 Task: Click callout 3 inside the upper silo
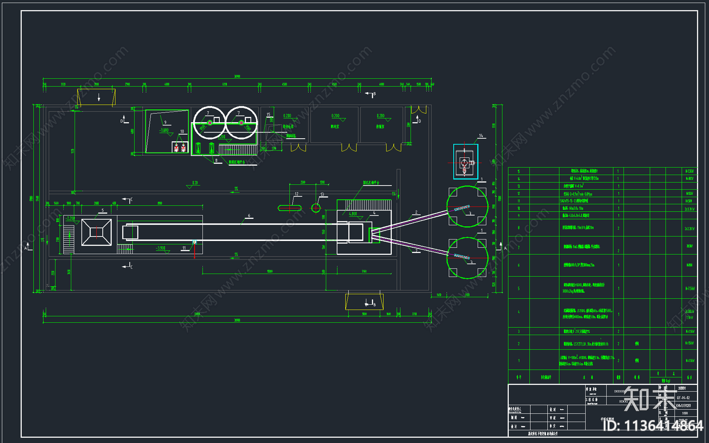[x=470, y=214]
